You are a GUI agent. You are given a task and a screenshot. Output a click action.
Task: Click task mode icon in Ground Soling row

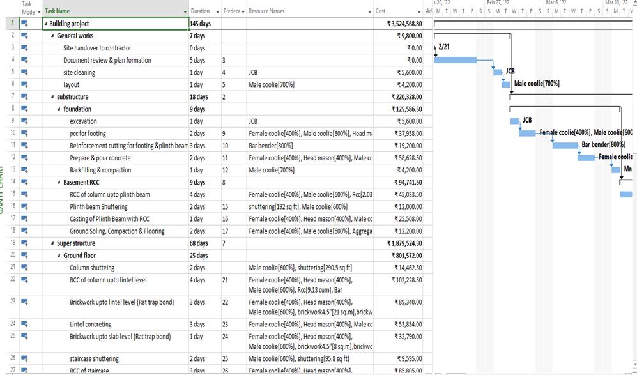[24, 231]
